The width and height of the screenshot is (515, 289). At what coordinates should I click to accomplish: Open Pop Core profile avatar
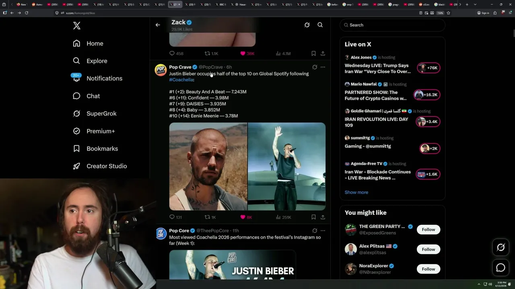point(161,234)
